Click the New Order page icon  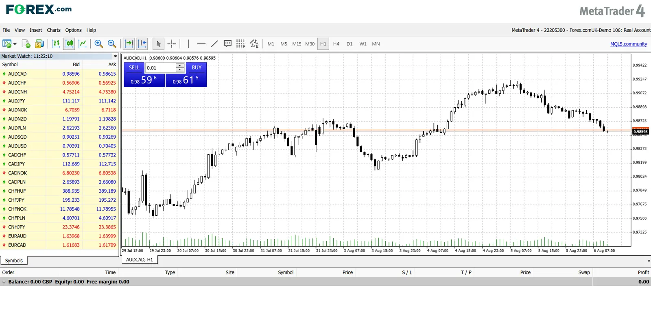(26, 44)
